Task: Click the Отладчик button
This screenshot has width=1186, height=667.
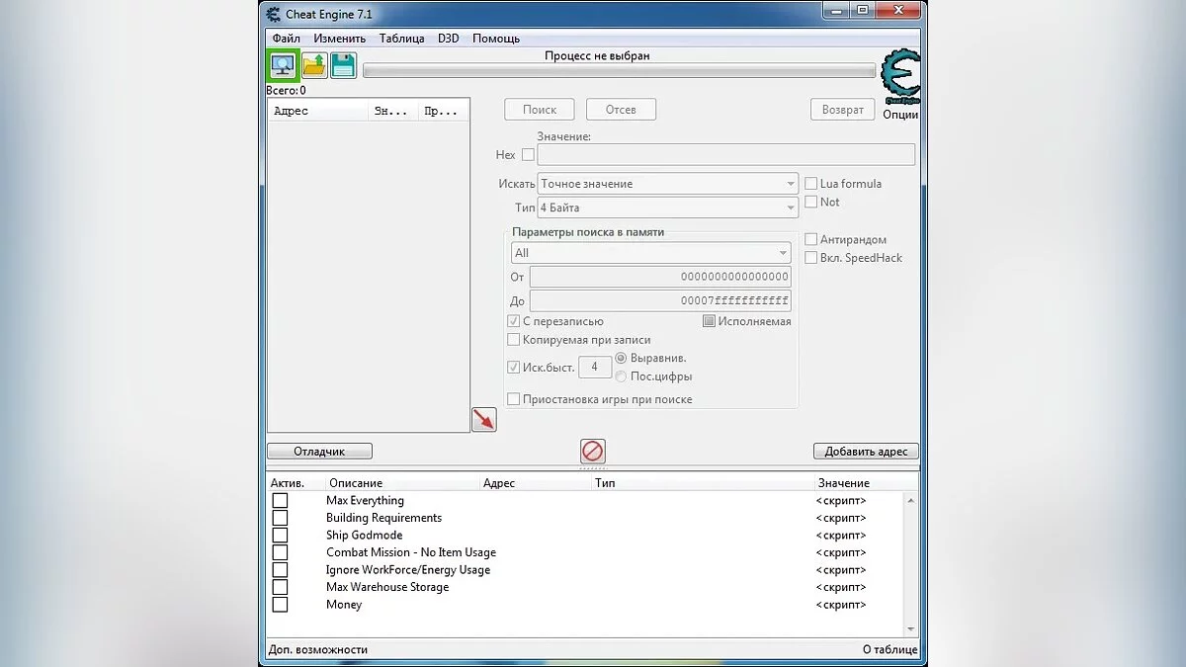Action: (319, 452)
